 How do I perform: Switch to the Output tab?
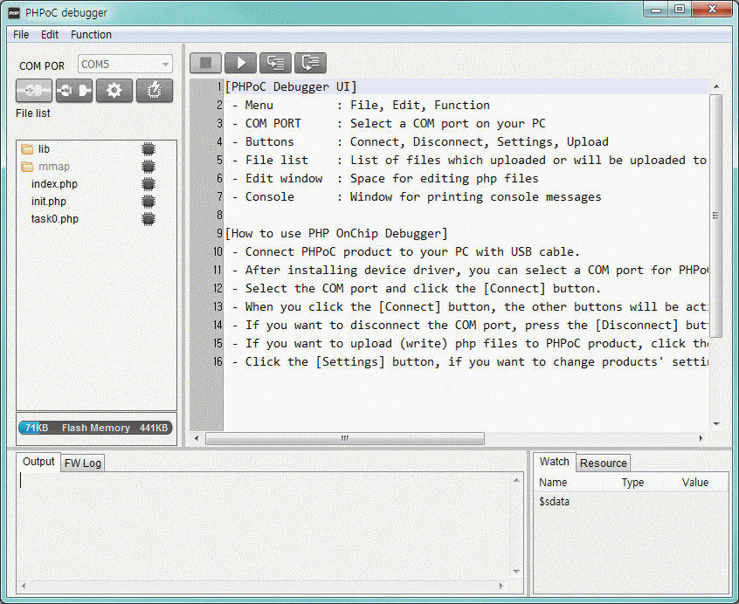point(38,462)
